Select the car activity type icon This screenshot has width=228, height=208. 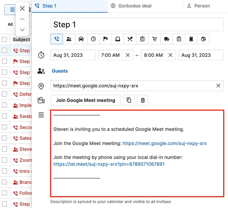click(81, 39)
